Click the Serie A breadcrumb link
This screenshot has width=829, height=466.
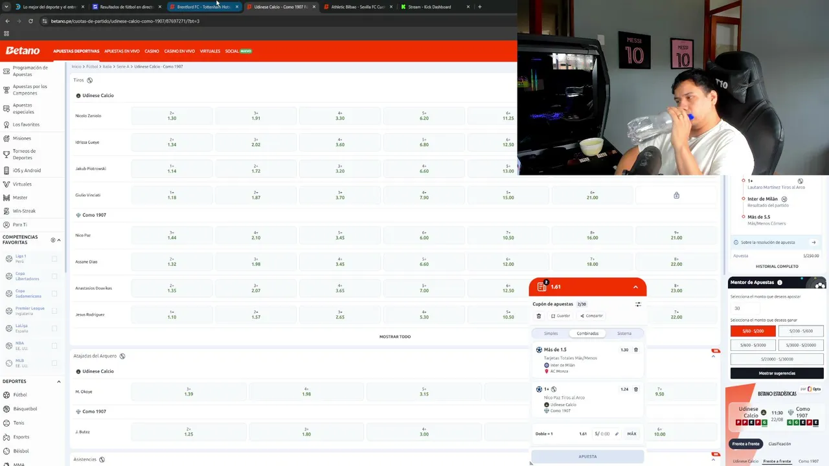pos(123,67)
